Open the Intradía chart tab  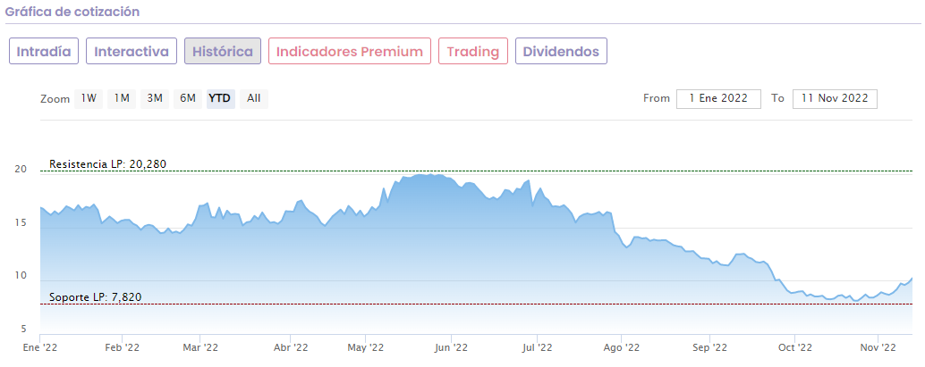(x=45, y=51)
